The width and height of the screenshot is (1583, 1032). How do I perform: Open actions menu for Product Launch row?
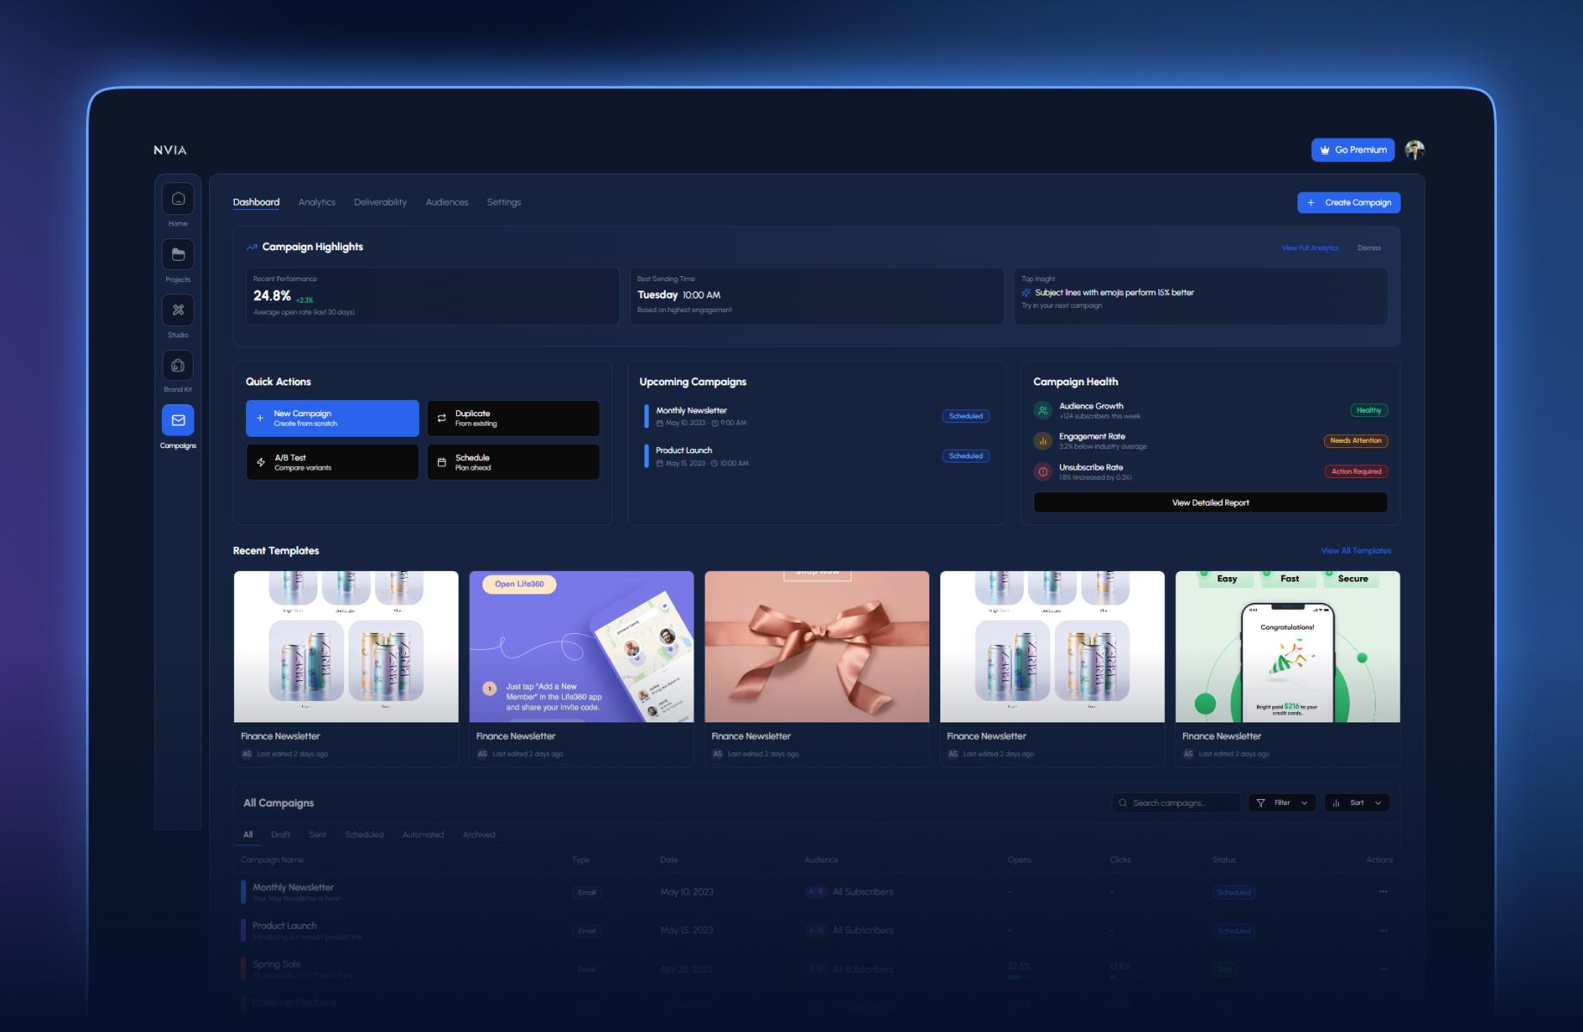pyautogui.click(x=1383, y=931)
